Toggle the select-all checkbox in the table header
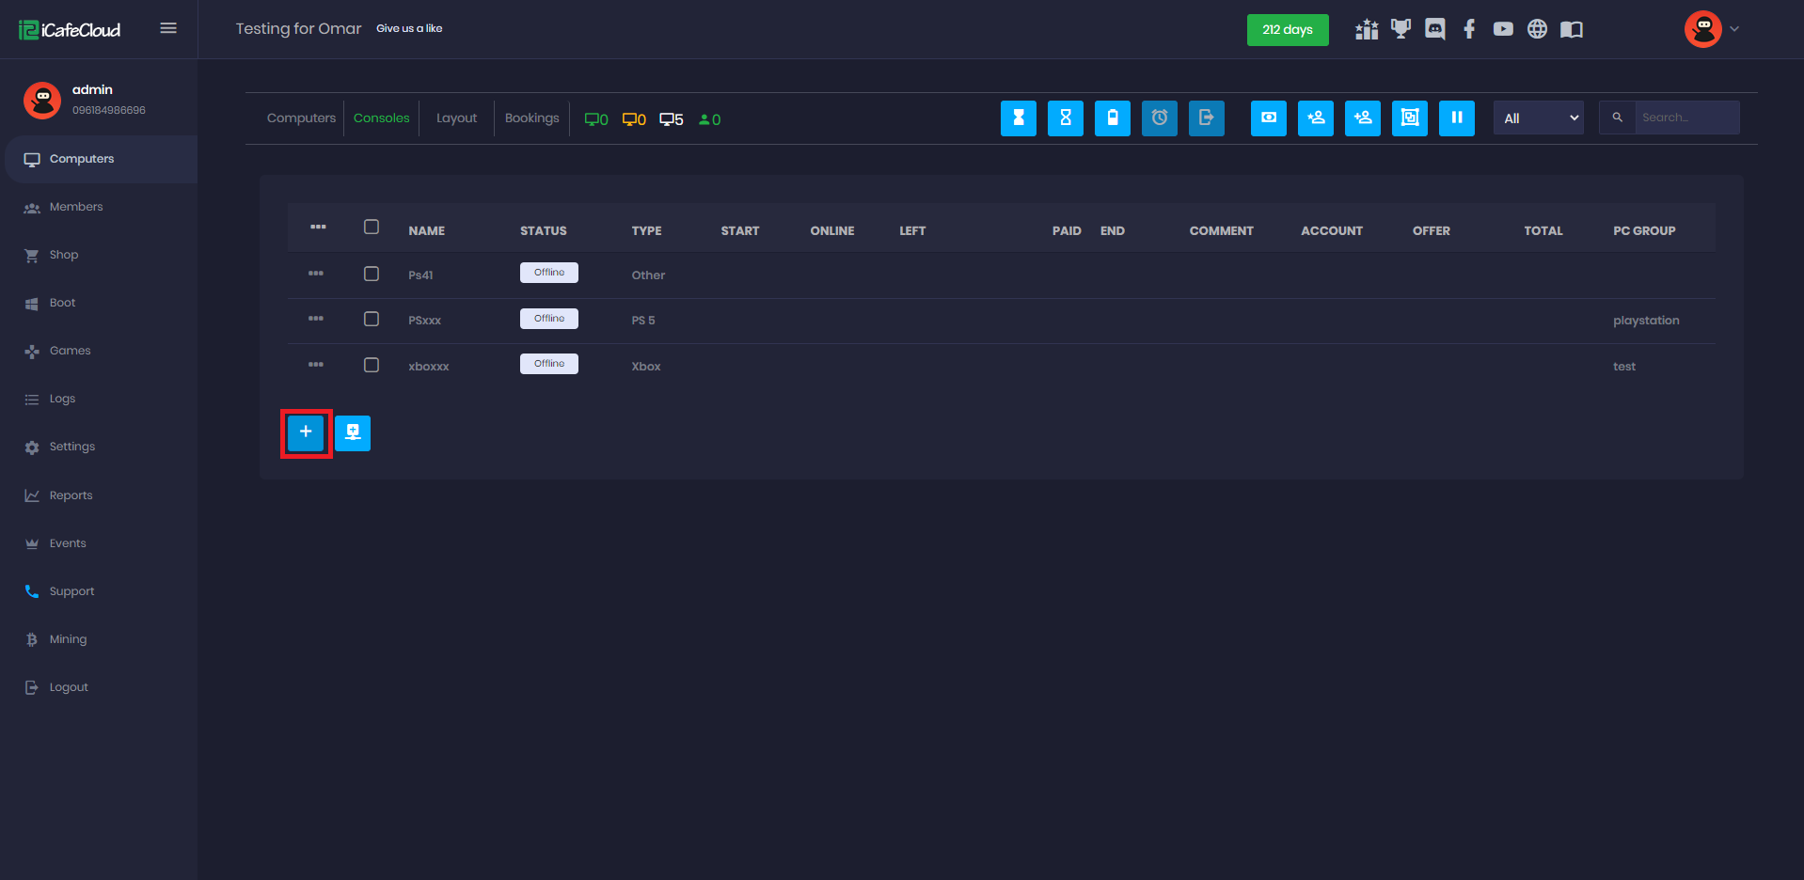 coord(372,228)
